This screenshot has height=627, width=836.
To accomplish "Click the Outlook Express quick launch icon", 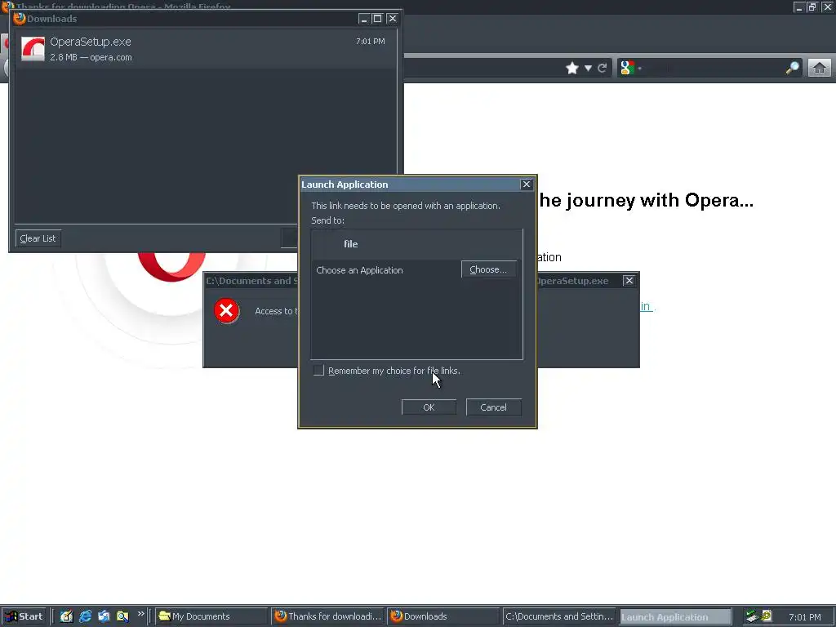I will [104, 616].
